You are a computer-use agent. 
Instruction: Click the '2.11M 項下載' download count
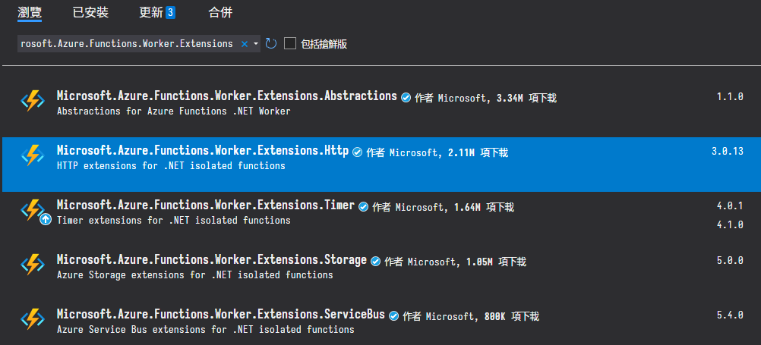pos(478,153)
